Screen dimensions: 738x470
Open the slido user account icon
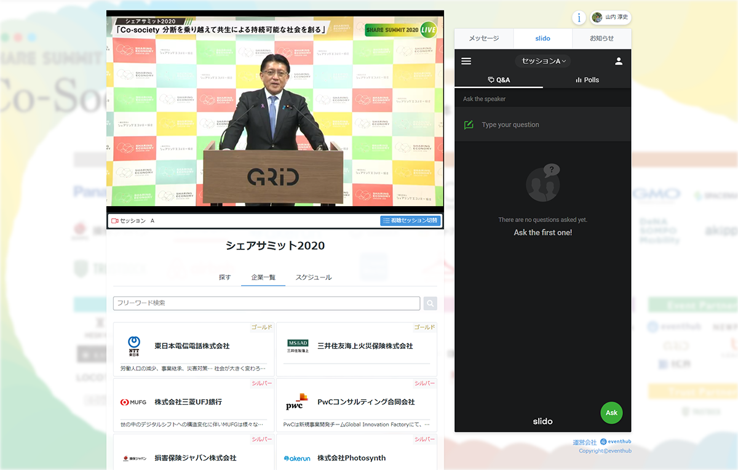pyautogui.click(x=619, y=61)
